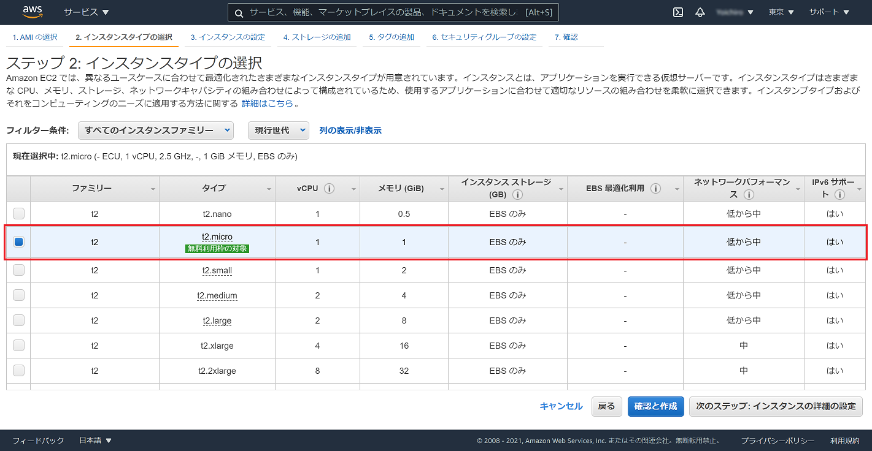Click the vCPU column info icon

coord(331,189)
